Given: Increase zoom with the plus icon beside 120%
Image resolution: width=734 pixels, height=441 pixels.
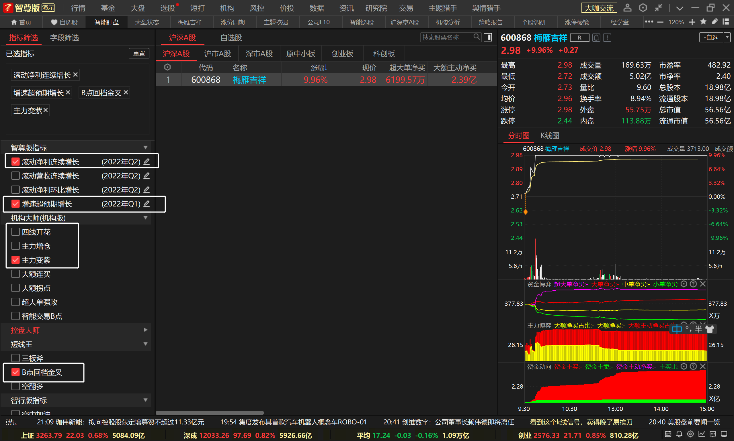Looking at the screenshot, I should coord(692,22).
